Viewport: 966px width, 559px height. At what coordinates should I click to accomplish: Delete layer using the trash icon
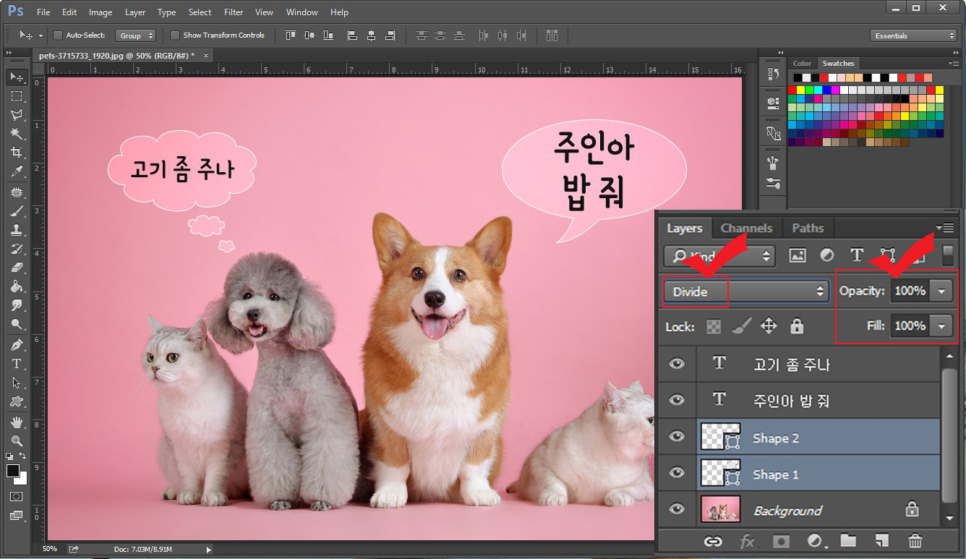(x=915, y=541)
